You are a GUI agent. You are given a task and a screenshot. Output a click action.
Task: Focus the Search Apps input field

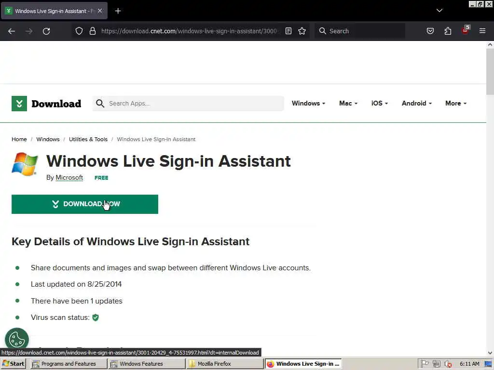tap(188, 104)
